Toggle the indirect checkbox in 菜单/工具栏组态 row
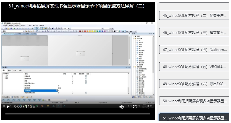Image resolution: width=231 pixels, height=123 pixels. [x=86, y=83]
